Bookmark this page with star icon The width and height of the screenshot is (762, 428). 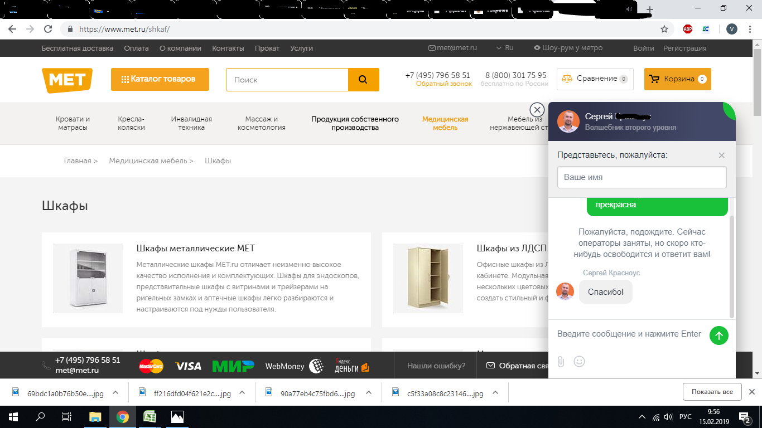[664, 29]
